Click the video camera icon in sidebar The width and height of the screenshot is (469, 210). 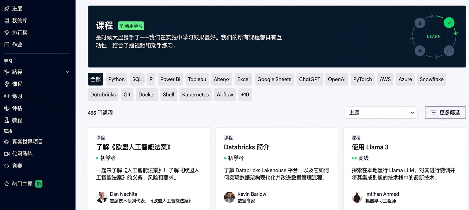7,154
